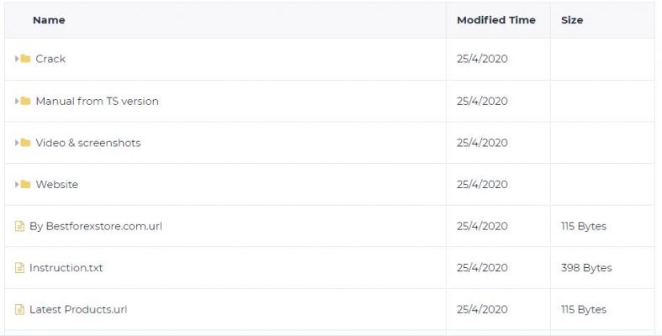The width and height of the screenshot is (662, 336).
Task: Click the Instruction.txt file icon
Action: tap(19, 268)
